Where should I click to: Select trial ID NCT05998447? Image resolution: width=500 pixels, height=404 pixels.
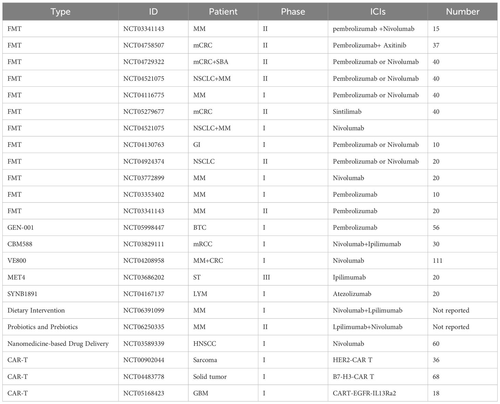click(x=143, y=228)
